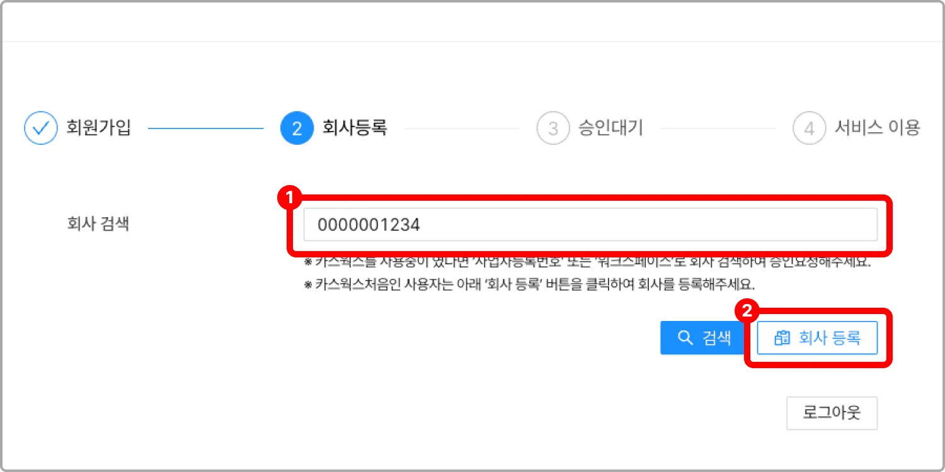Select the 회사등록 step label
Viewport: 945px width, 472px height.
pyautogui.click(x=355, y=128)
